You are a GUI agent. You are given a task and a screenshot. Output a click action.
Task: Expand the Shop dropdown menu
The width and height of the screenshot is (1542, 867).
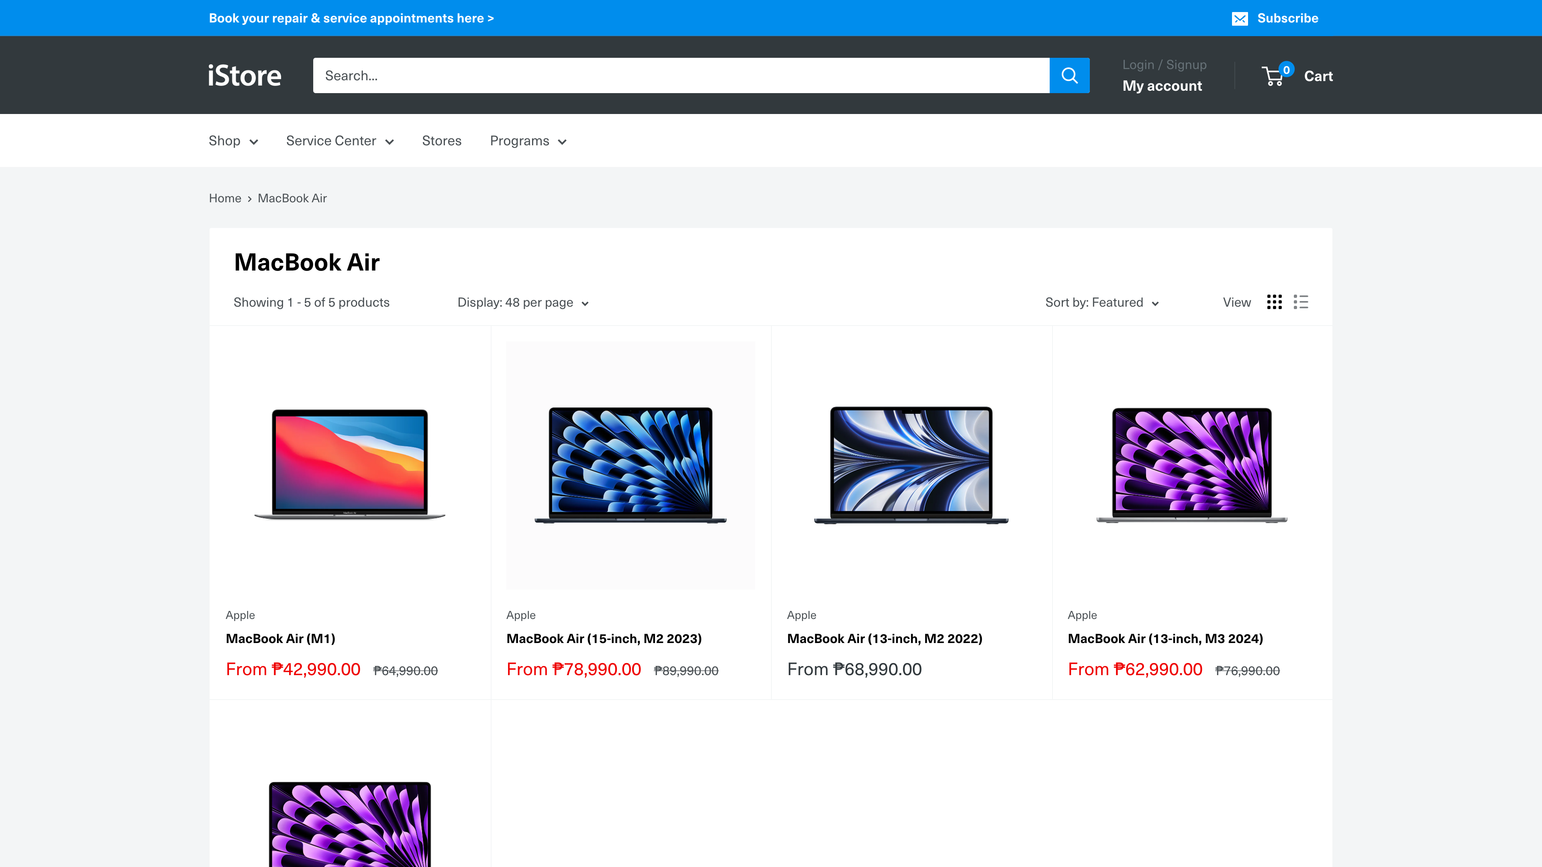coord(233,140)
